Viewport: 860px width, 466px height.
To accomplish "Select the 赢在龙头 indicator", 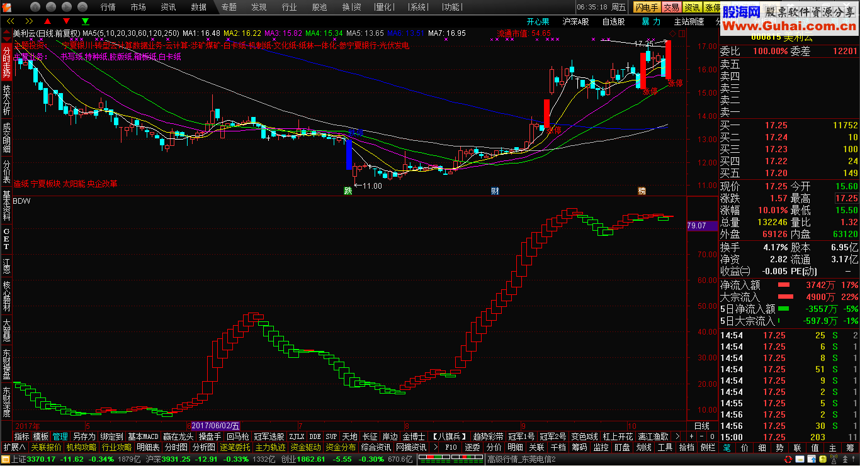I will [178, 436].
